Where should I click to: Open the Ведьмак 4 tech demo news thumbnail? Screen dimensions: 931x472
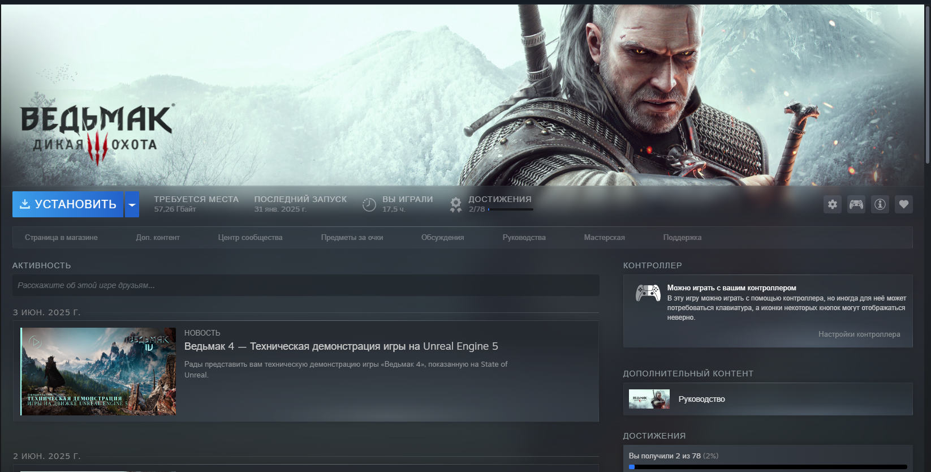[98, 371]
